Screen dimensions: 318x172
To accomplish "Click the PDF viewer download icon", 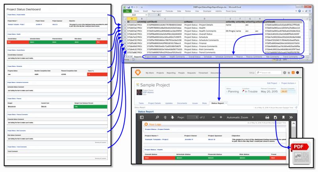I will click(x=275, y=117).
